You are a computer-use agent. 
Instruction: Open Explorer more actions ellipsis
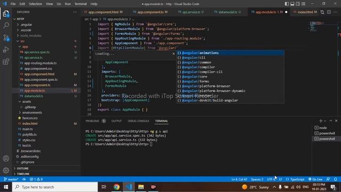pyautogui.click(x=75, y=12)
